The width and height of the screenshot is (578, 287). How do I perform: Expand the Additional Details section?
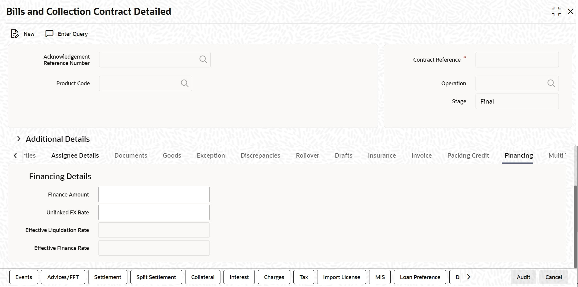19,139
